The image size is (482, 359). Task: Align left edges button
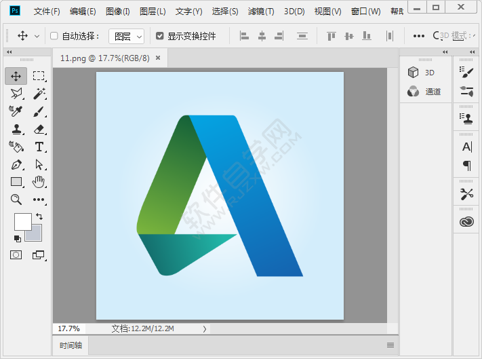[x=244, y=36]
